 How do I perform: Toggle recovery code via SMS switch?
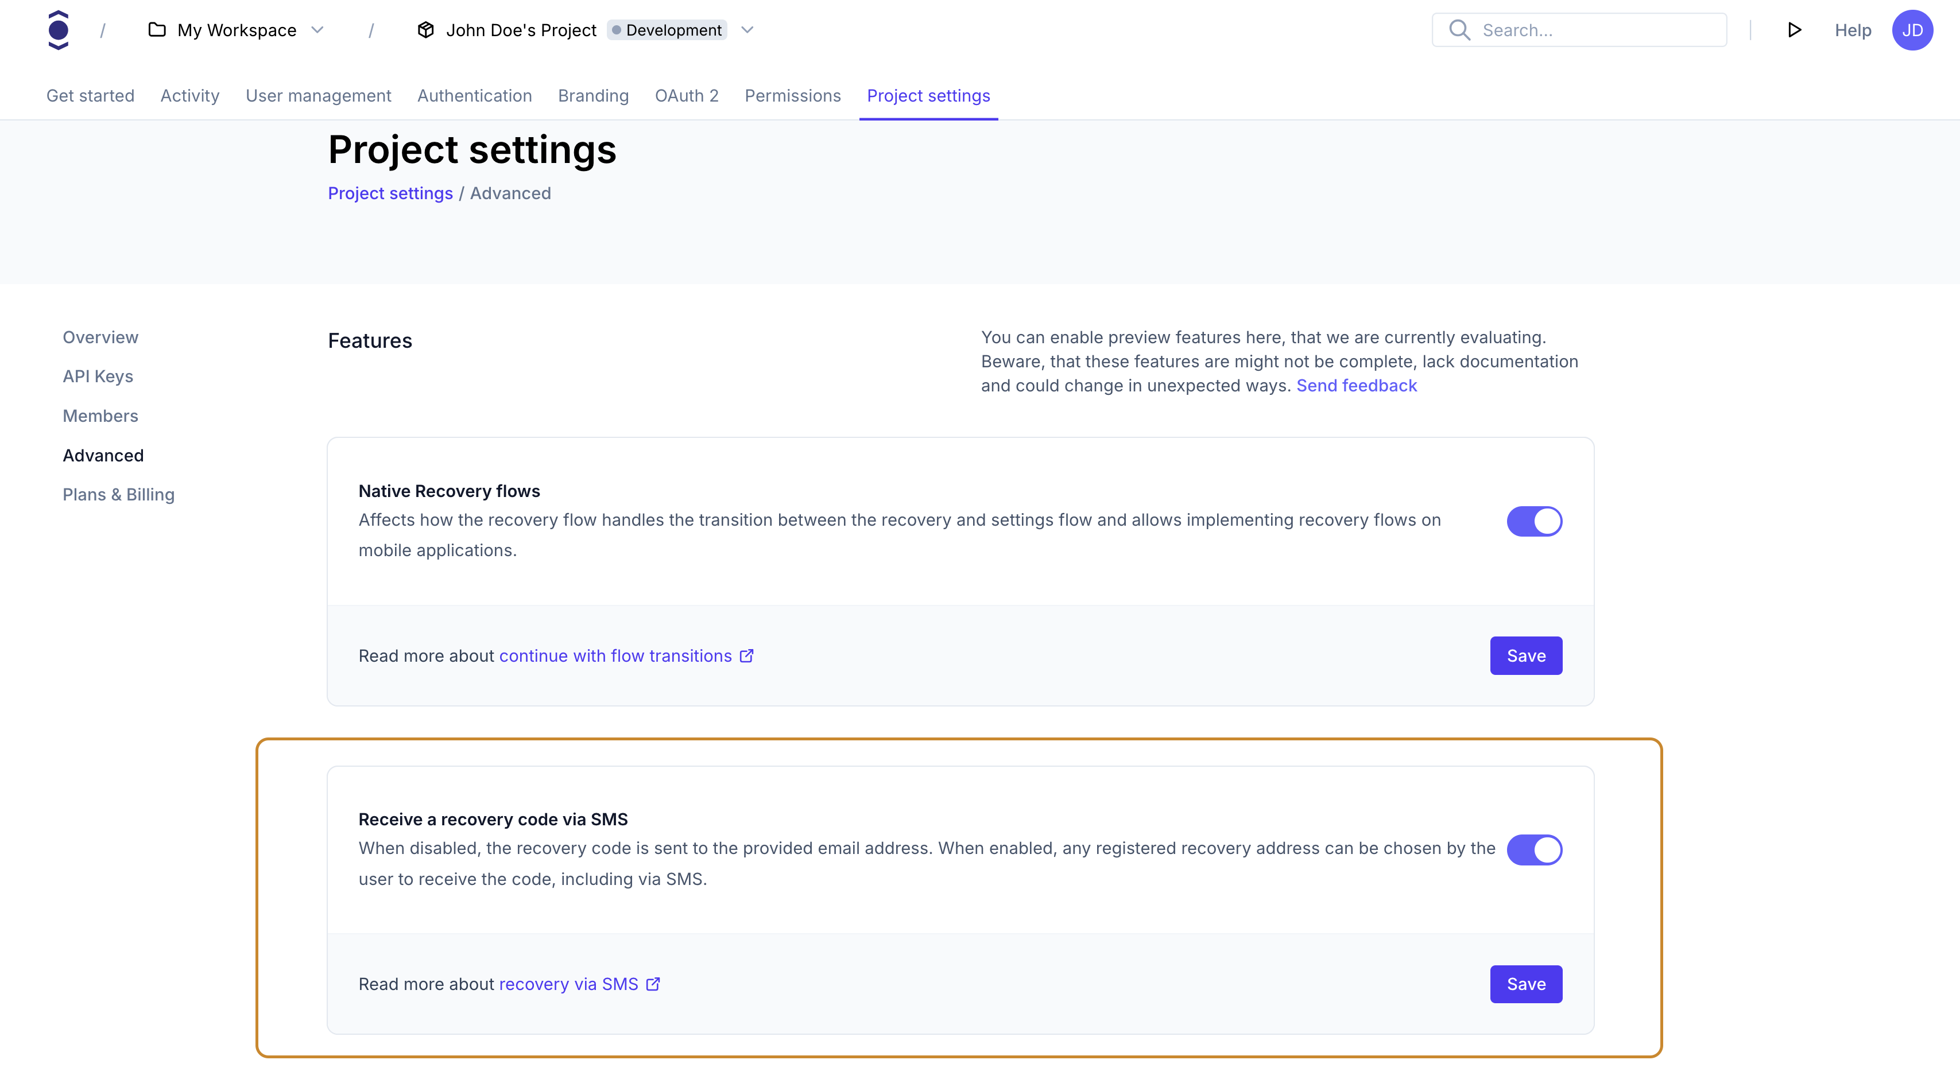click(1534, 849)
